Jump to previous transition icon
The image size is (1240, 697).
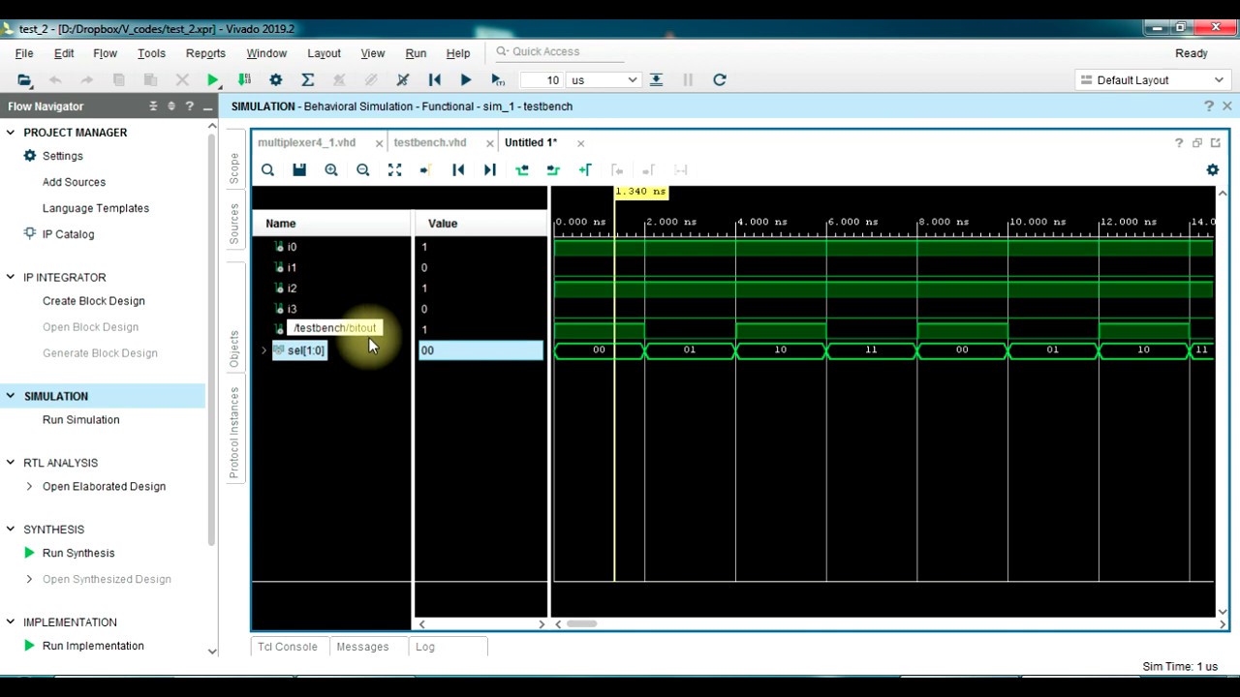coord(522,170)
